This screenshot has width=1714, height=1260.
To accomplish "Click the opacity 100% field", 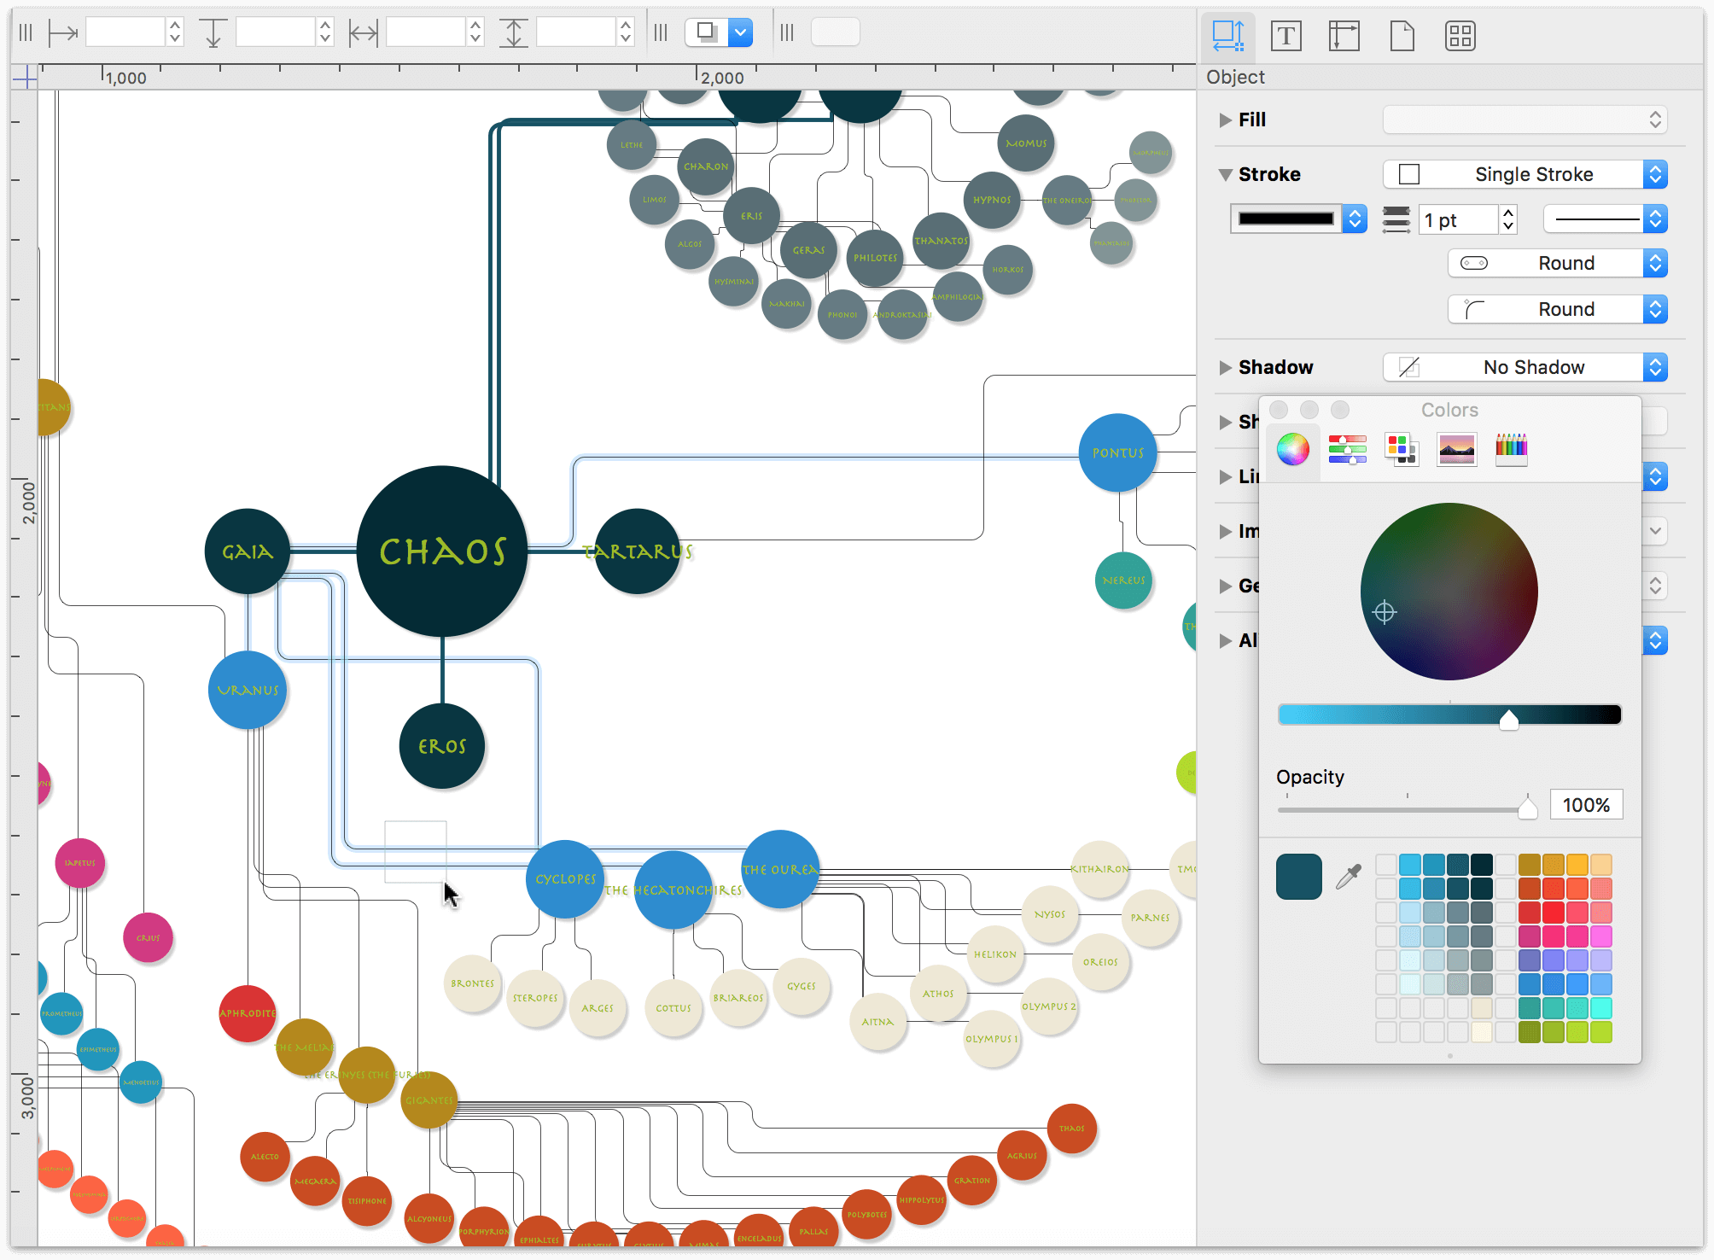I will coord(1586,804).
